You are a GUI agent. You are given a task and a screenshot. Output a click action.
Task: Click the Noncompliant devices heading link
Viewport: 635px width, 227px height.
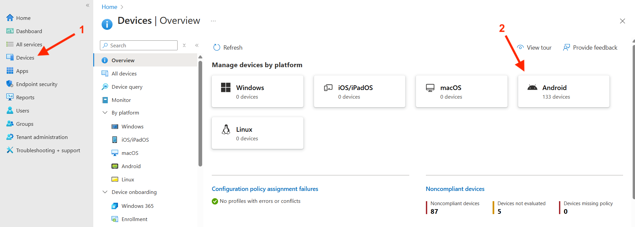pos(455,189)
